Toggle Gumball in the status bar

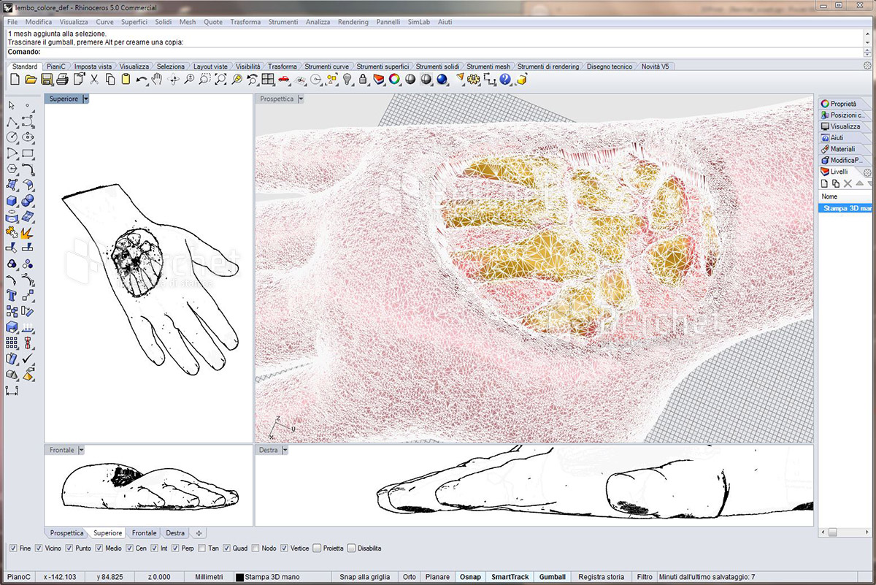[552, 577]
